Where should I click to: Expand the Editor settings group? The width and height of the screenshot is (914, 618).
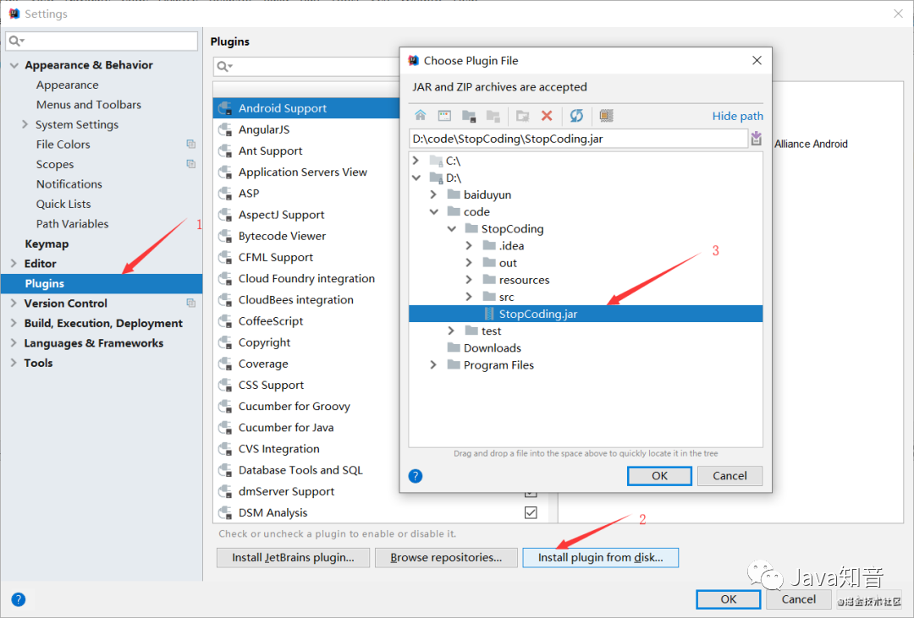pyautogui.click(x=14, y=263)
